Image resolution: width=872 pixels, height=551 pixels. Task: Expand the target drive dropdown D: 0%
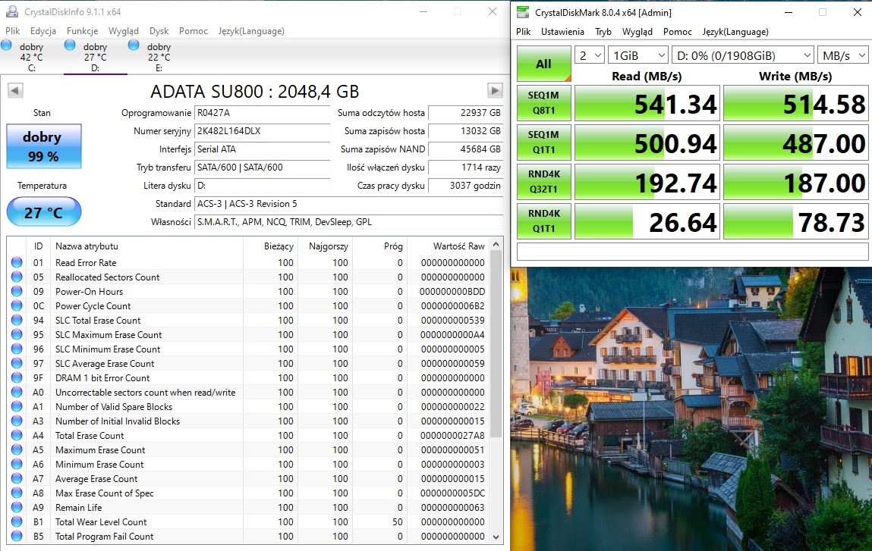(x=742, y=55)
